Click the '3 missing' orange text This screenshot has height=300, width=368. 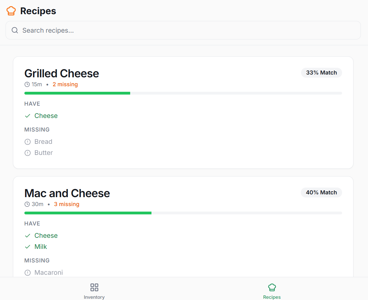tap(67, 204)
